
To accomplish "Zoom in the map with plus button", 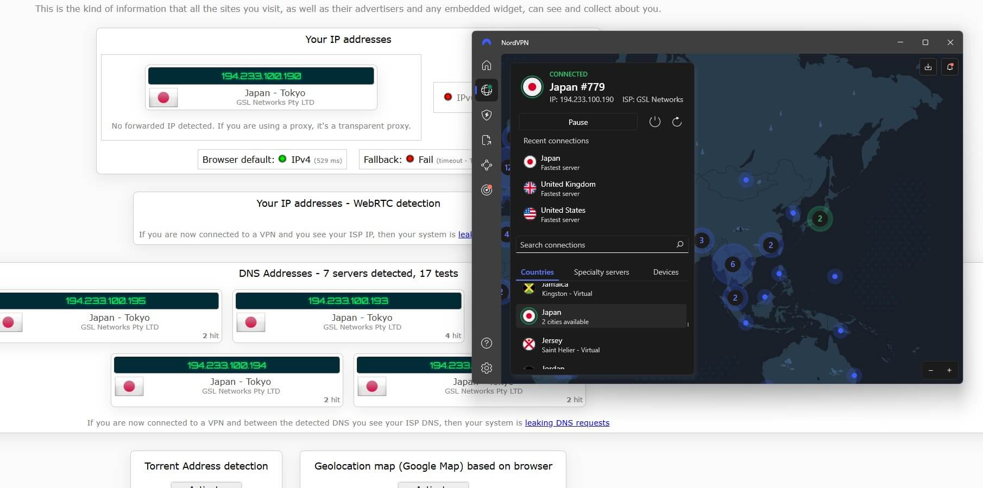I will 949,370.
